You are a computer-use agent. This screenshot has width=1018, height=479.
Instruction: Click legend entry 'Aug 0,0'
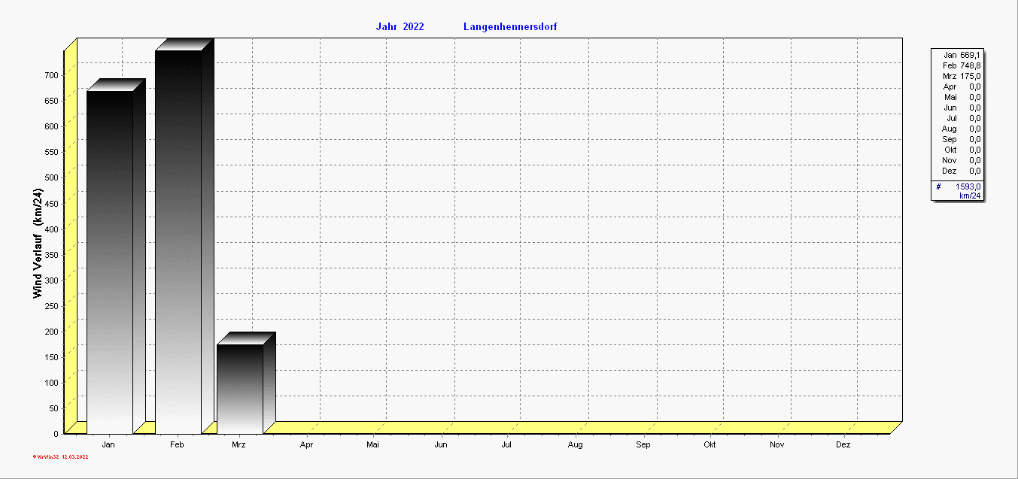(961, 129)
